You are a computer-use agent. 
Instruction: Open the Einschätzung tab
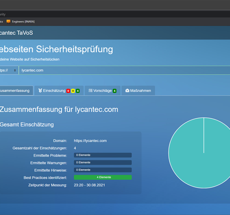tap(59, 91)
